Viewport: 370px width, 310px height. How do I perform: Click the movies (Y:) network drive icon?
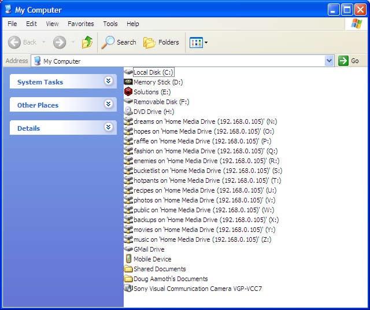tap(128, 229)
